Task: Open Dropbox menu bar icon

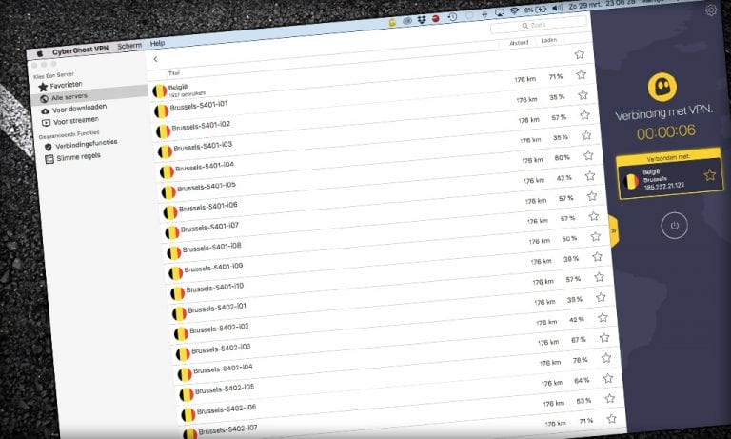Action: [x=422, y=20]
